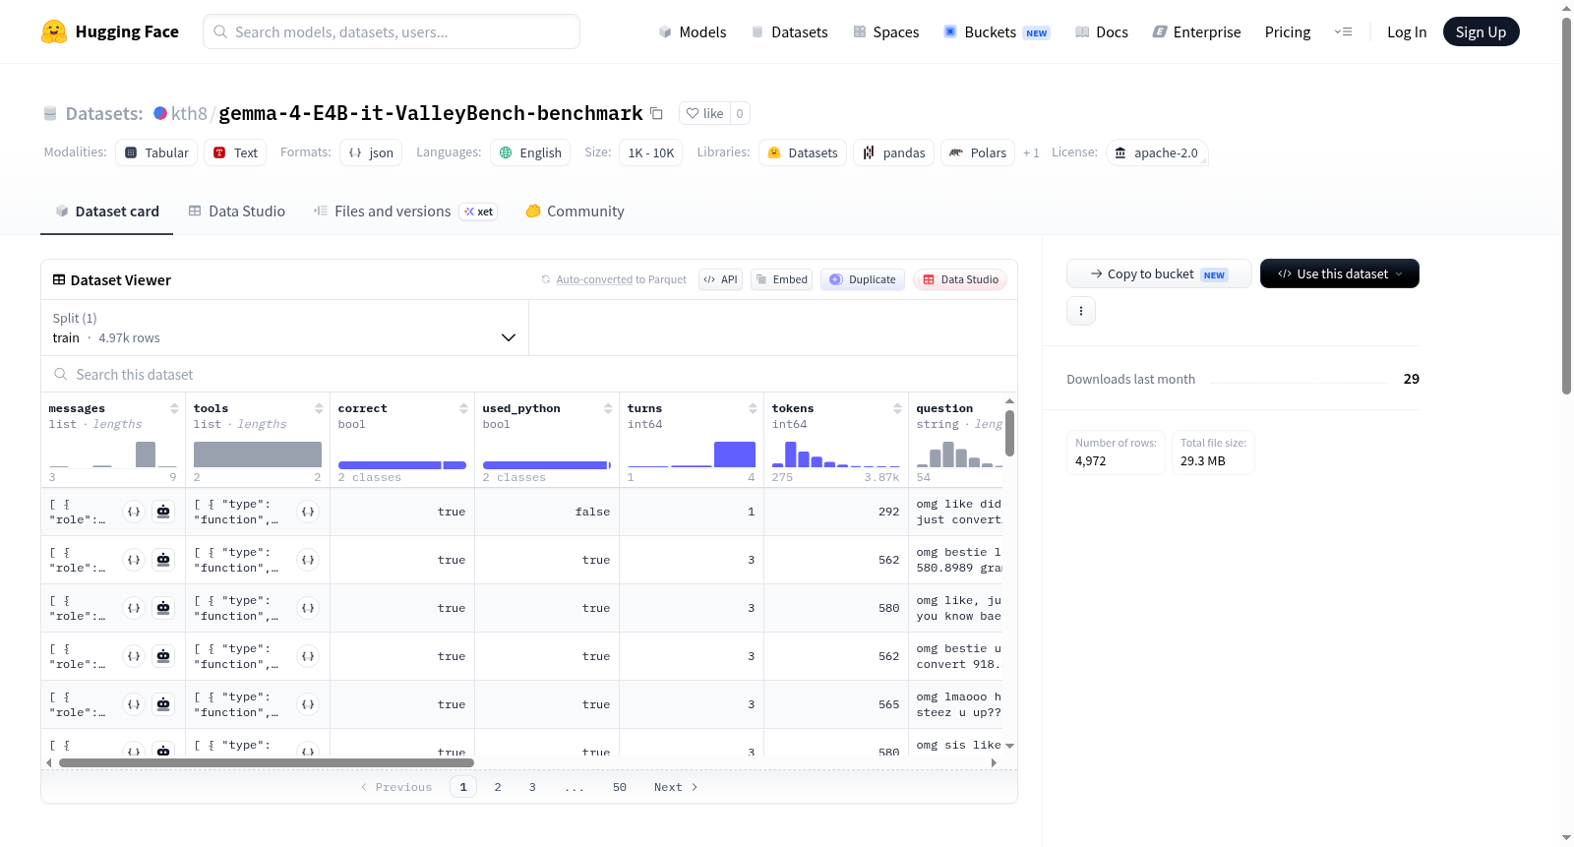Expand the +1 more libraries indicator
1574x847 pixels.
pyautogui.click(x=1031, y=152)
